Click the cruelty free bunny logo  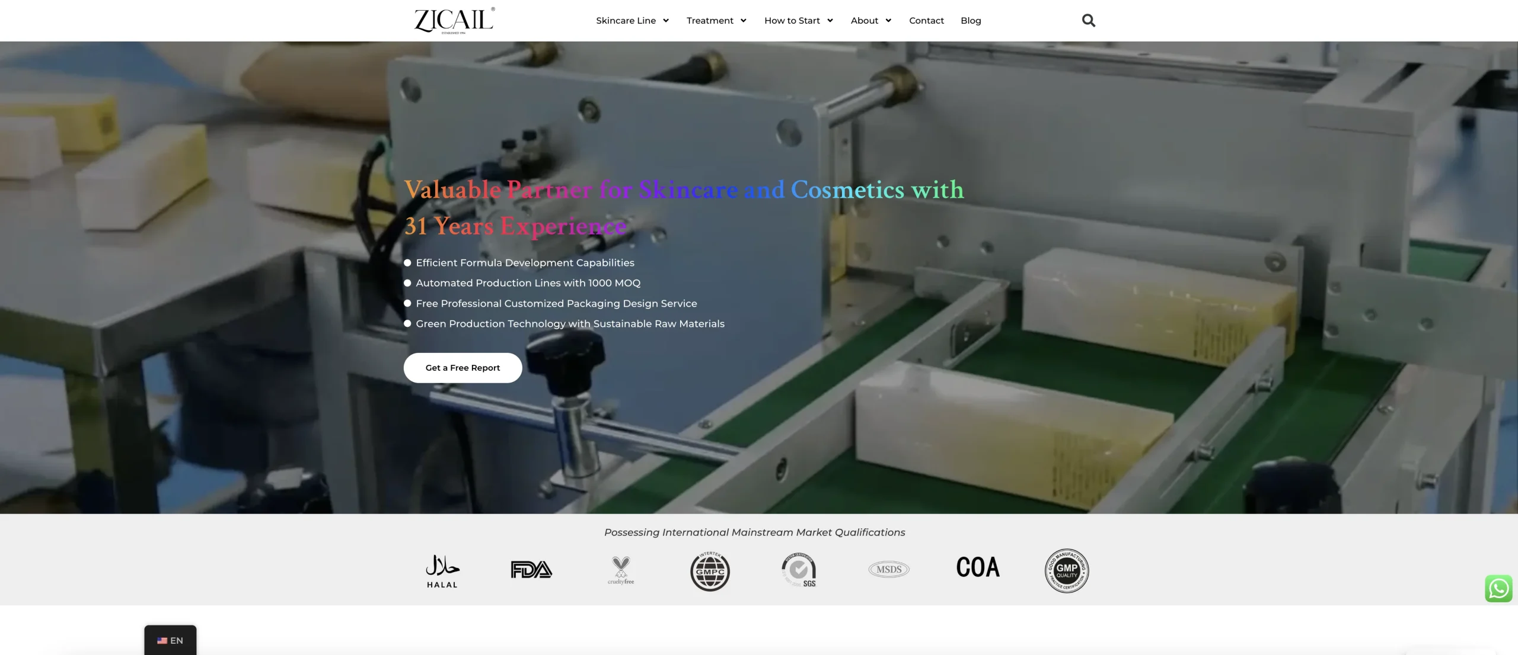(x=621, y=570)
